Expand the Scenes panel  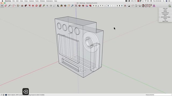(x=165, y=11)
